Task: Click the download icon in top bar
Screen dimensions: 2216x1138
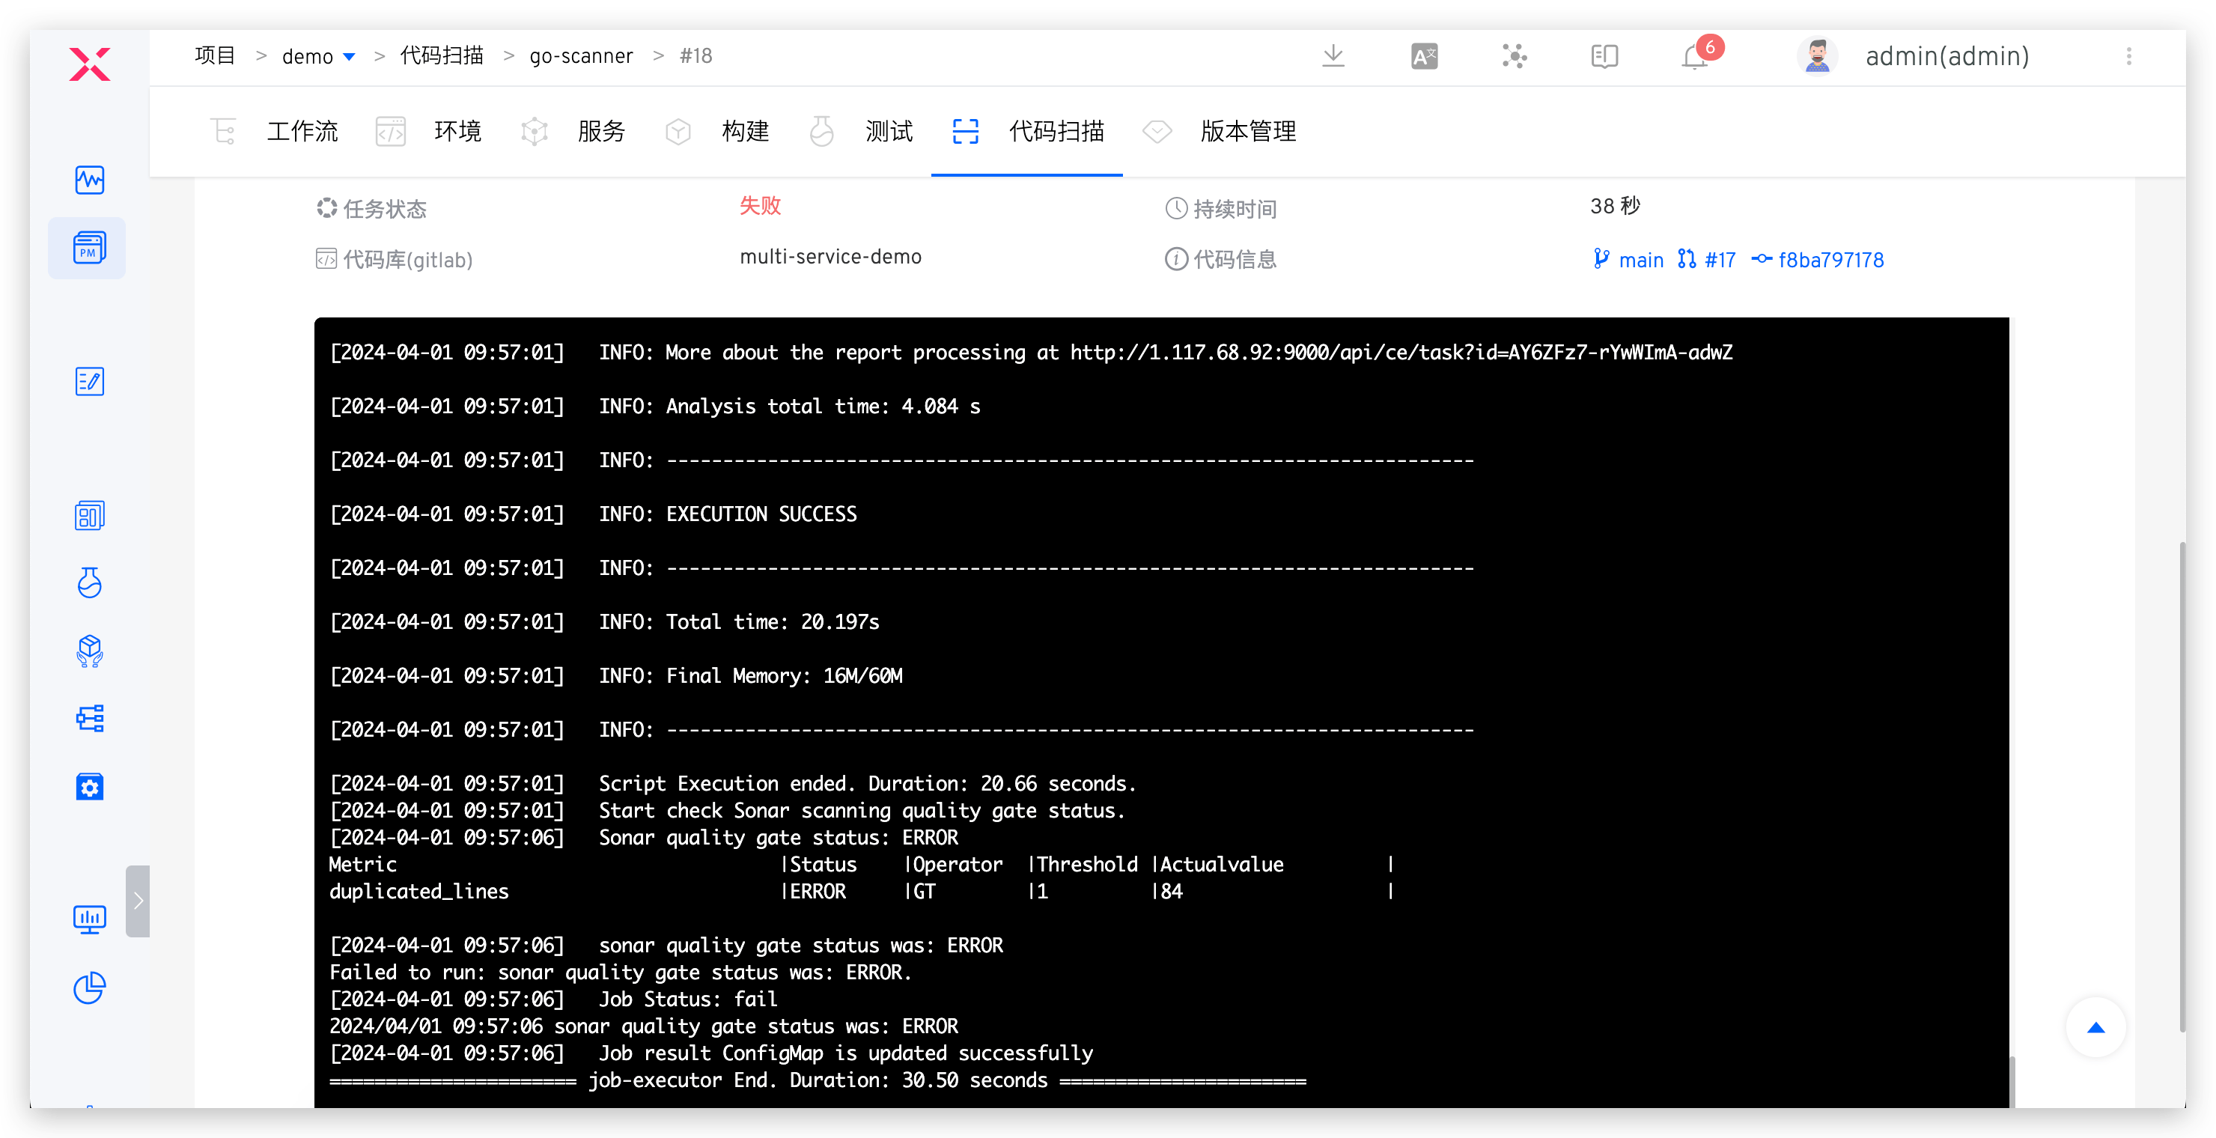Action: pos(1333,57)
